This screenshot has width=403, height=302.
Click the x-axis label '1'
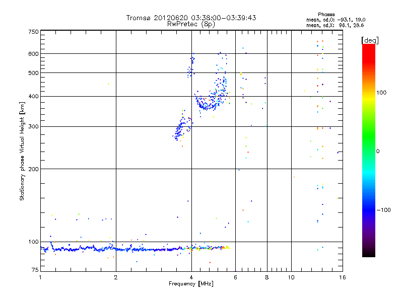[40, 278]
